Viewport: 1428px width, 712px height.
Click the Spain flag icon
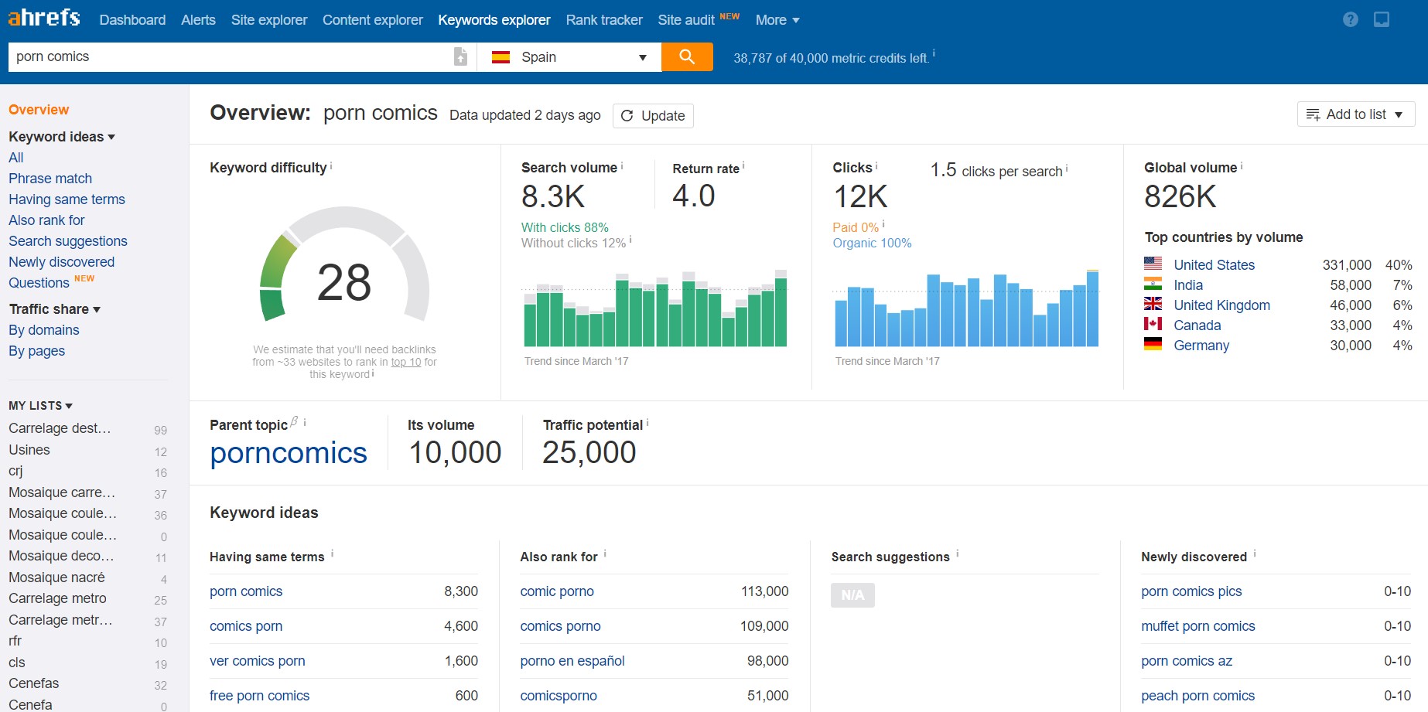[x=500, y=57]
